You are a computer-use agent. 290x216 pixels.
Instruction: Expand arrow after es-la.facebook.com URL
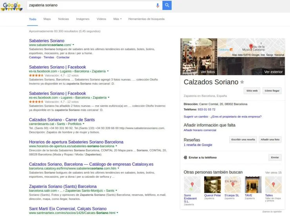pyautogui.click(x=108, y=71)
